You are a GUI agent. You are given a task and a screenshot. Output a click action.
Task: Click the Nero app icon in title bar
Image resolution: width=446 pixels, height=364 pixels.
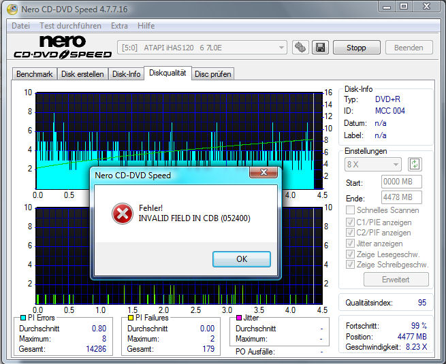pos(8,9)
